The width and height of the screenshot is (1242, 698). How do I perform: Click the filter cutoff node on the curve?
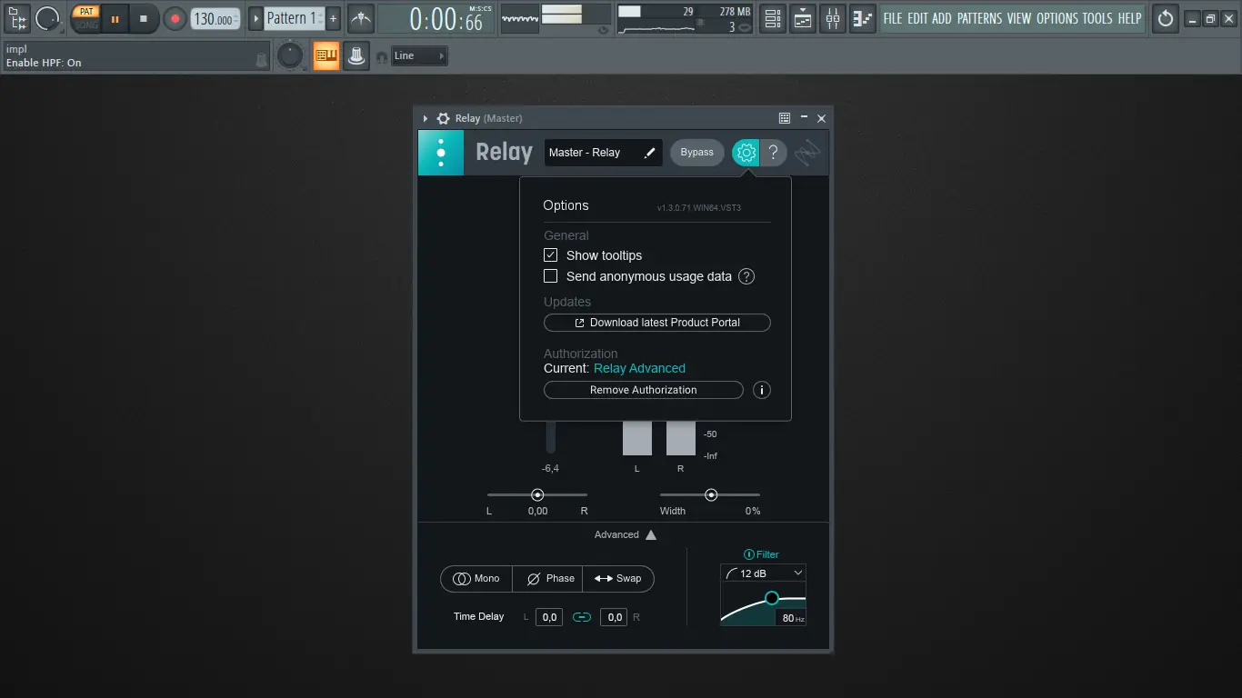(x=772, y=598)
